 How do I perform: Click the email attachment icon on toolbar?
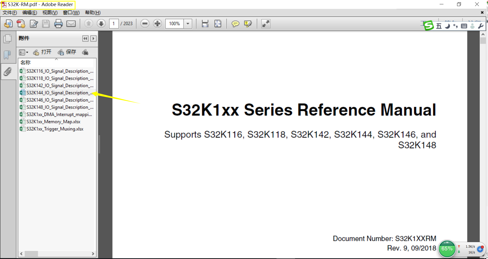71,24
